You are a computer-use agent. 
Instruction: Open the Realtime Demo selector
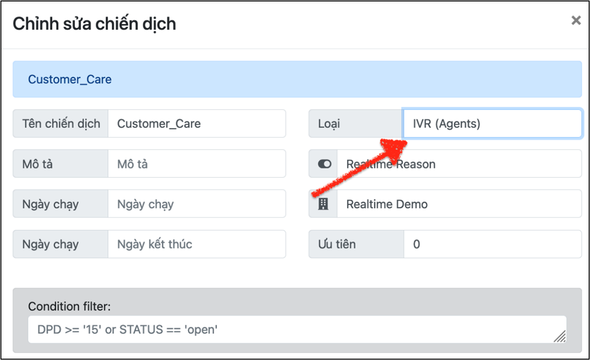coord(459,204)
